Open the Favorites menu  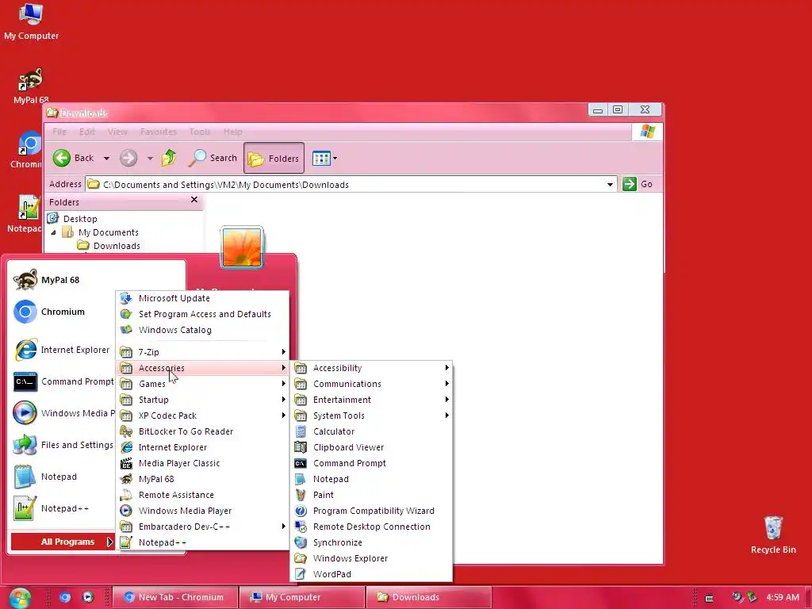pyautogui.click(x=159, y=132)
